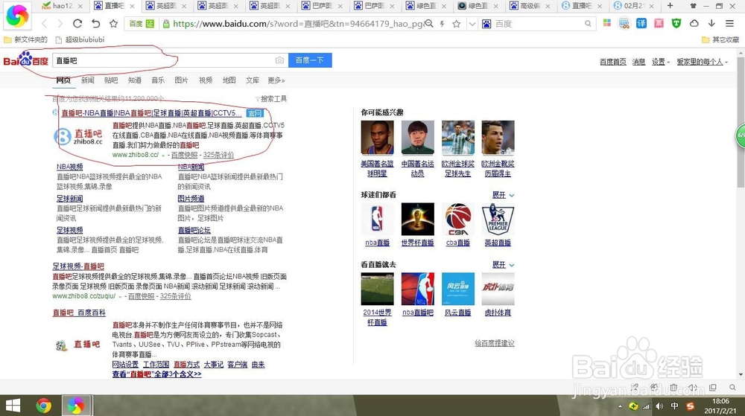The width and height of the screenshot is (745, 416).
Task: Select the 贴吧 search category
Action: (x=111, y=80)
